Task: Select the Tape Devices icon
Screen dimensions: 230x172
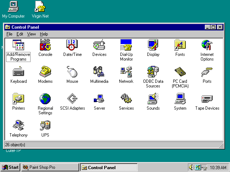Action: tap(207, 99)
